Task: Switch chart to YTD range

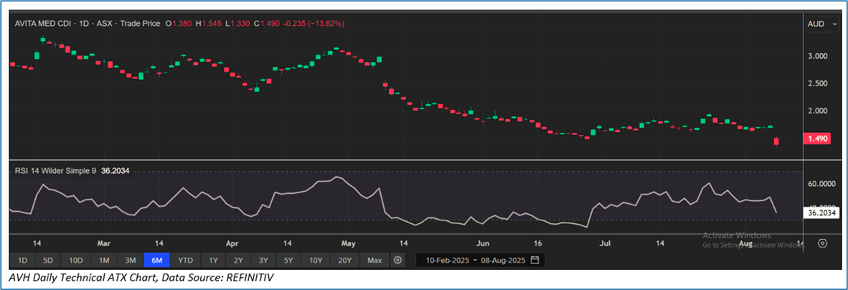Action: coord(185,260)
